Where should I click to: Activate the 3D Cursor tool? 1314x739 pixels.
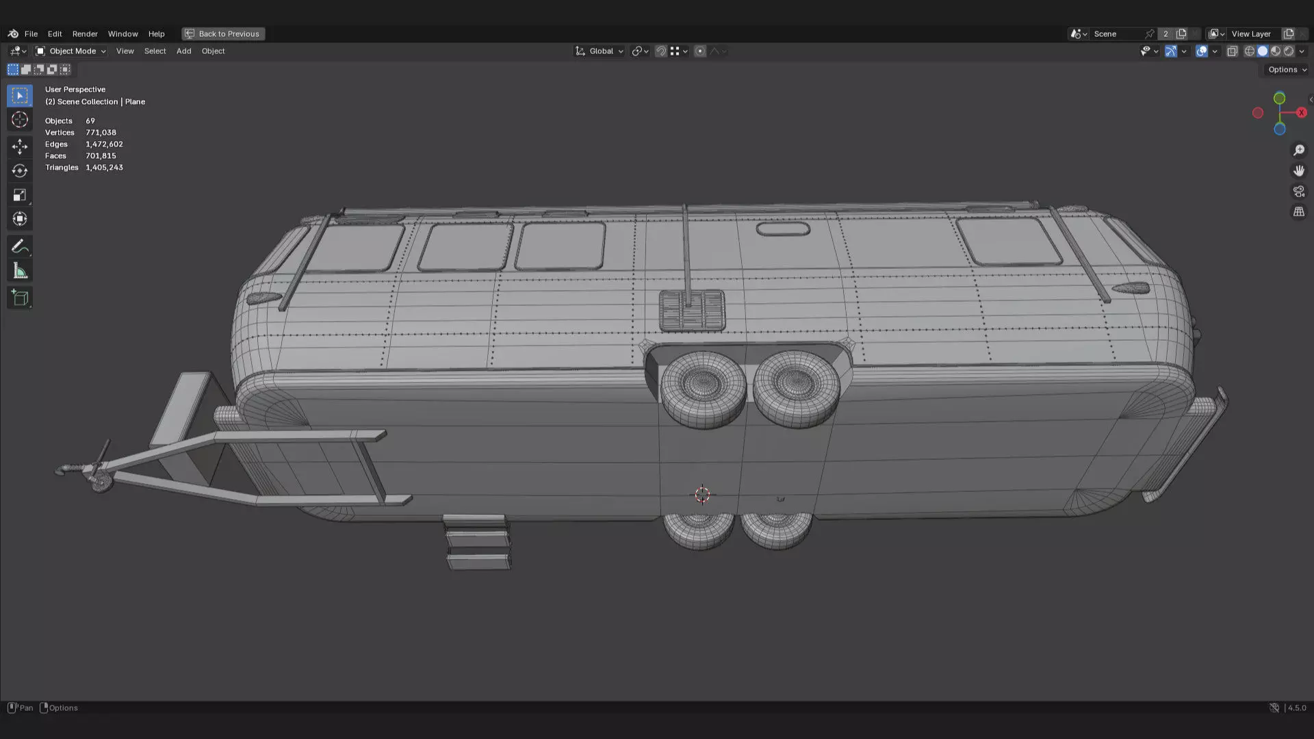19,120
